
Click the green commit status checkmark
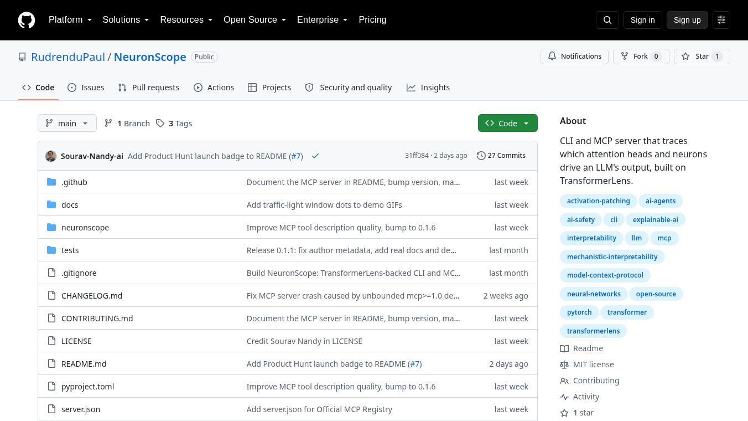click(x=315, y=156)
